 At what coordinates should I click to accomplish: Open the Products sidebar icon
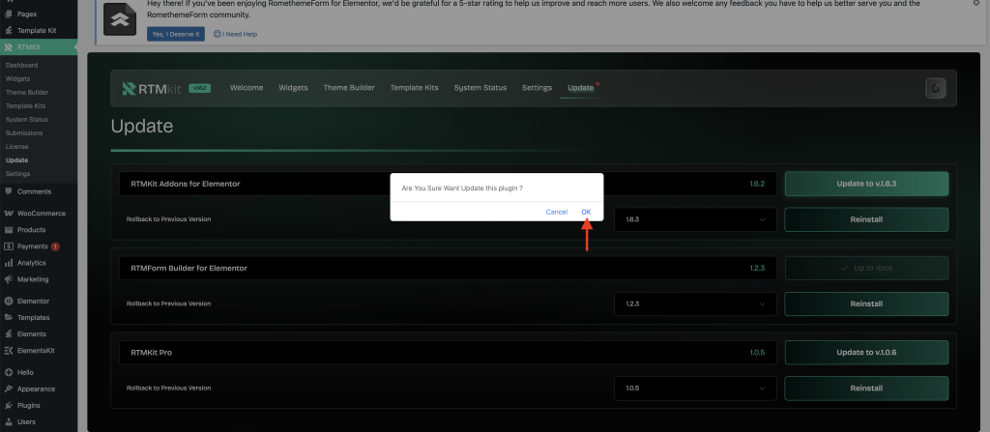[8, 230]
